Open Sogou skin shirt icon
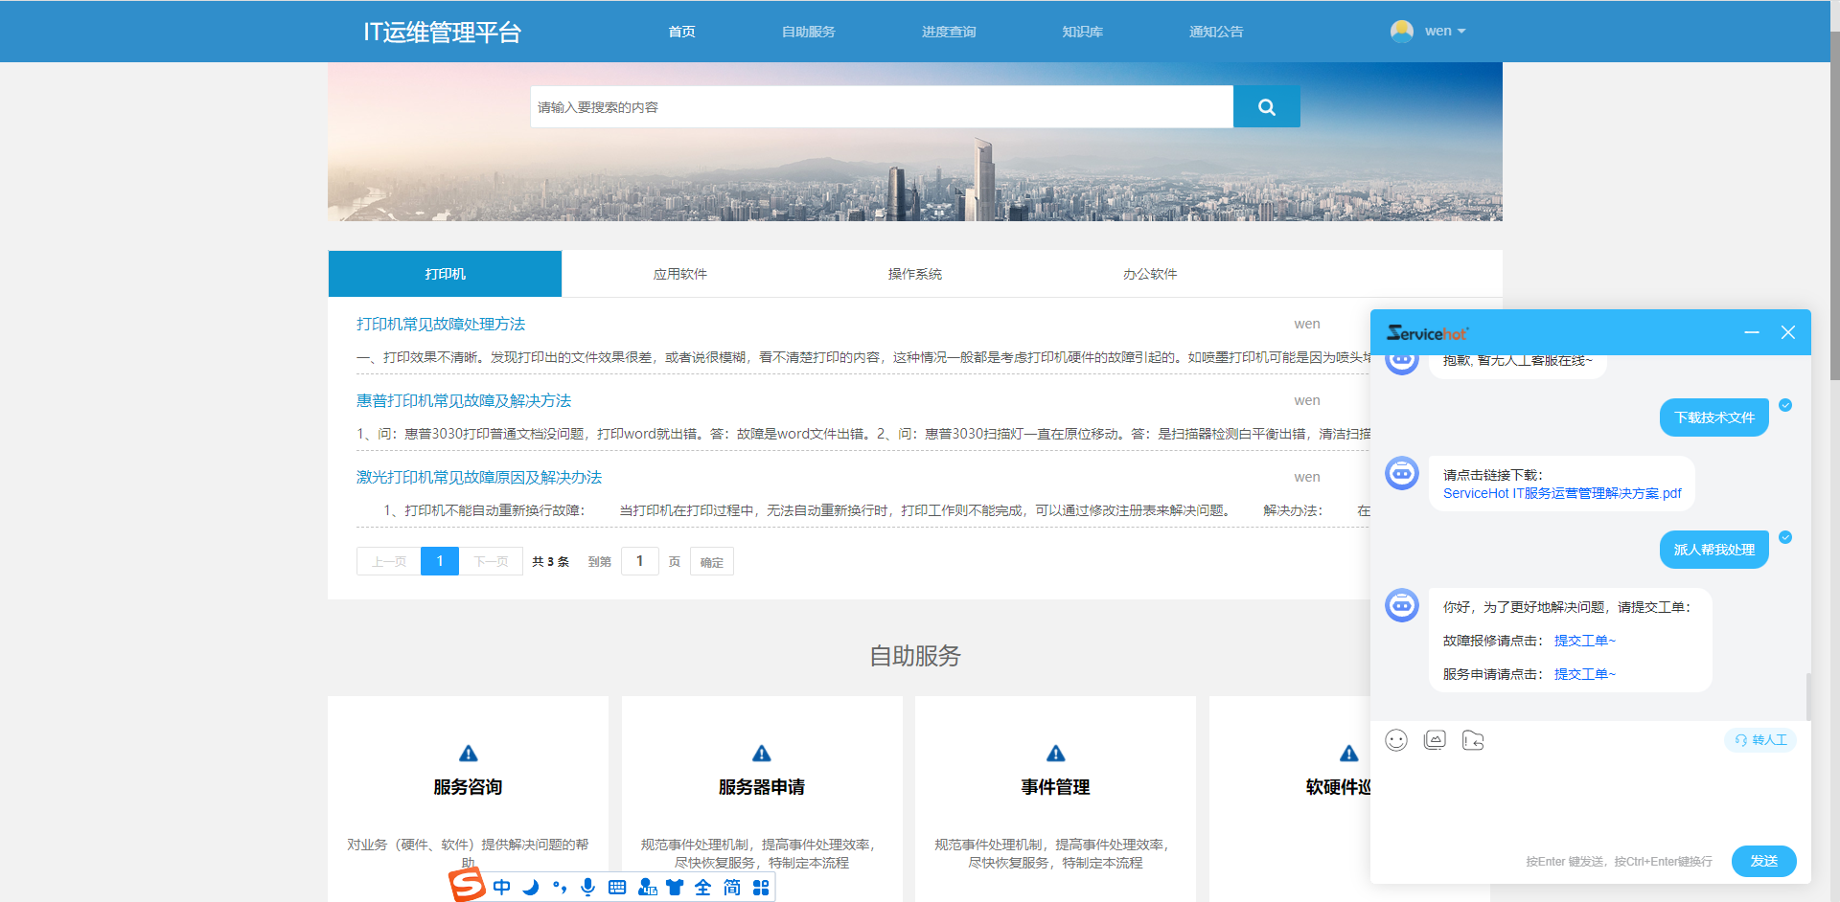Viewport: 1840px width, 902px height. click(675, 888)
